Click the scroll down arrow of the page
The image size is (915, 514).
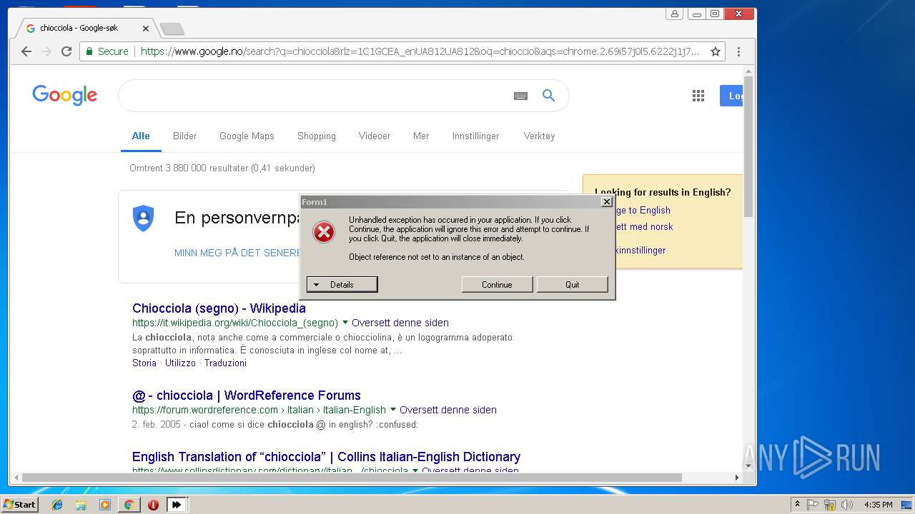(748, 466)
